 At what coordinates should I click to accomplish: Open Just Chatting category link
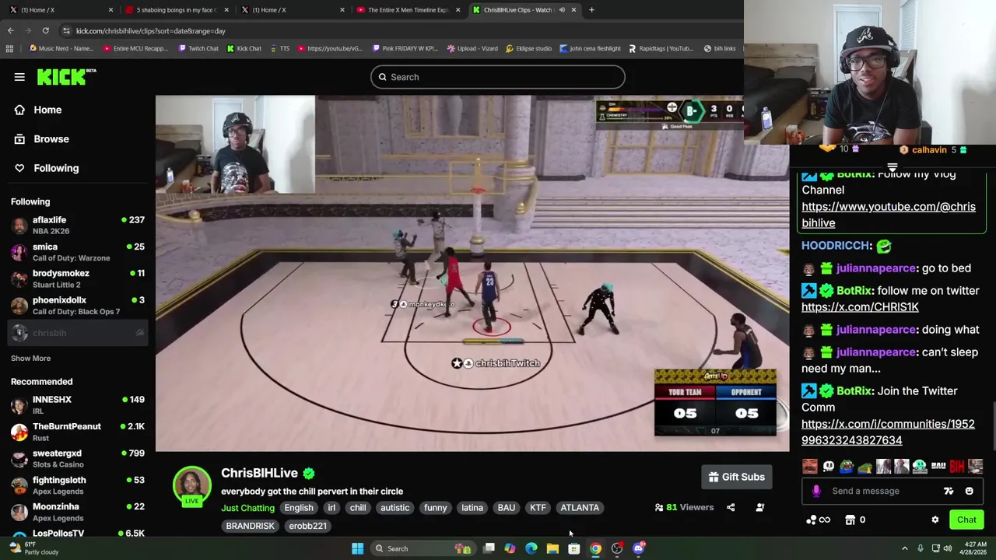point(247,508)
